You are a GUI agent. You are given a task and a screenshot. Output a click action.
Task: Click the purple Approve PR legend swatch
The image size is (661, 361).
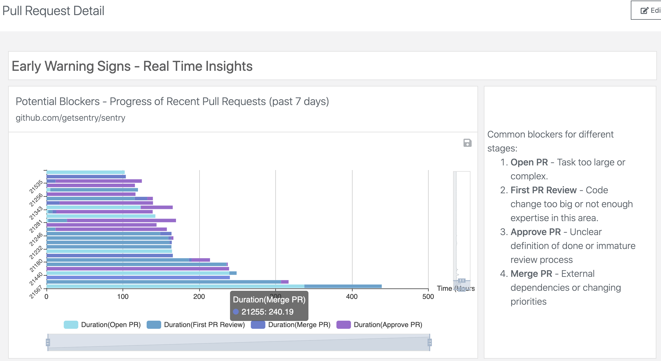[x=344, y=325]
